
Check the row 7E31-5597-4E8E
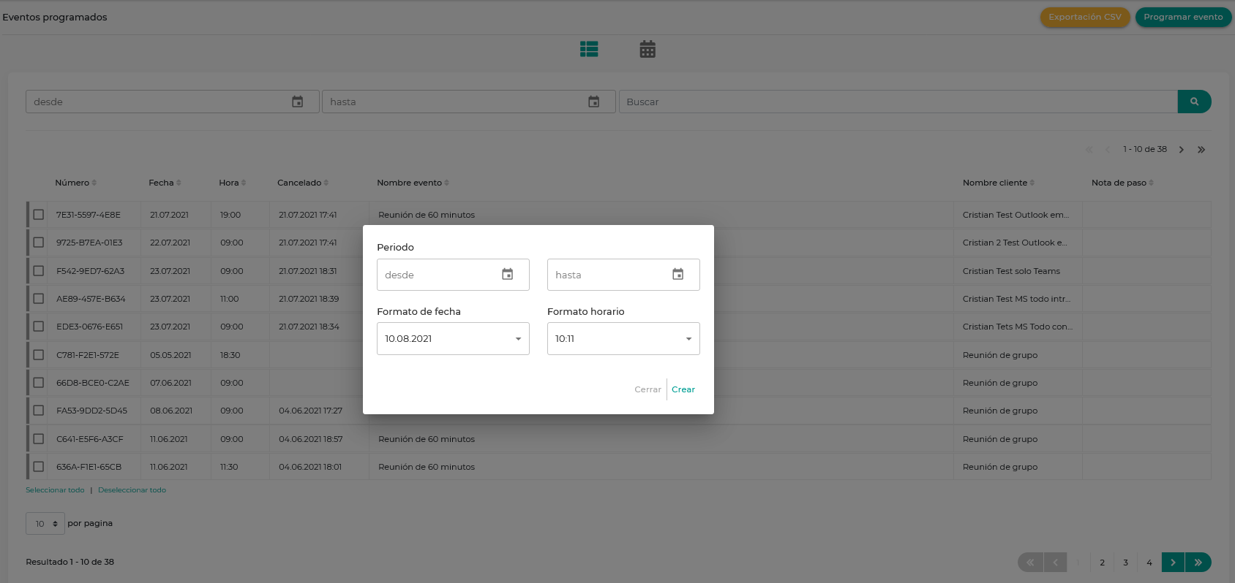pos(39,215)
